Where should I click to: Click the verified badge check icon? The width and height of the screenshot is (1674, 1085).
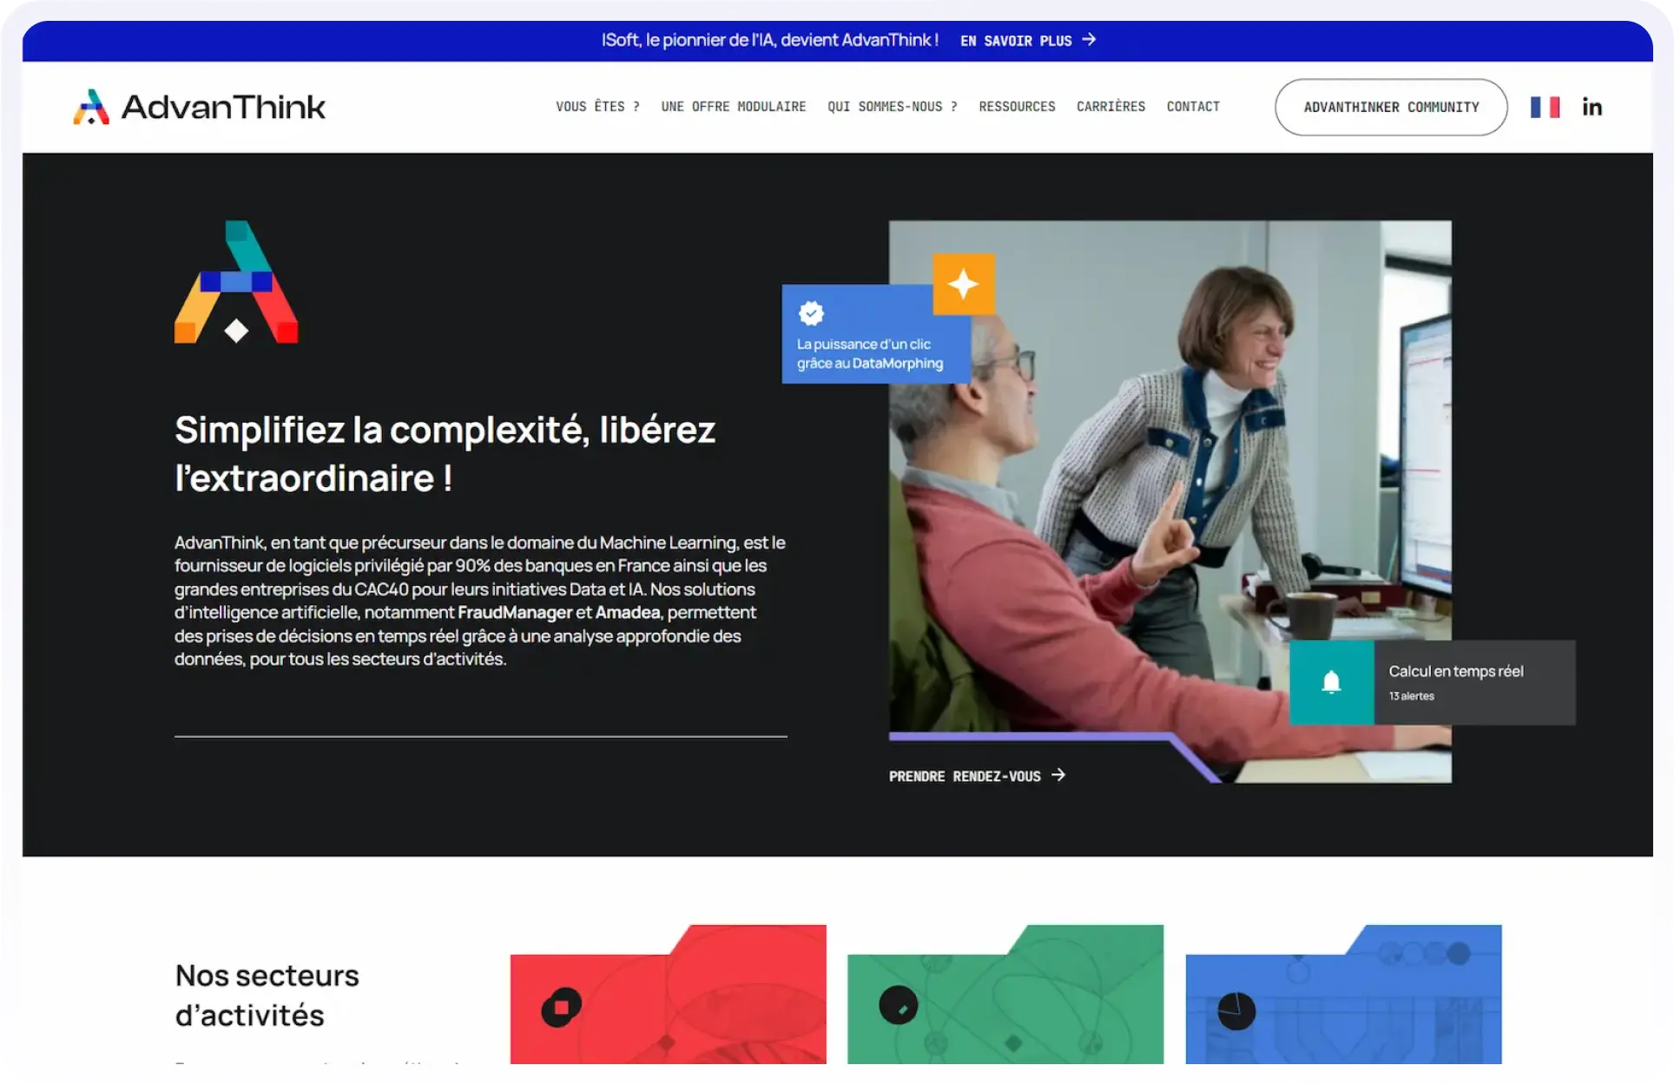coord(811,312)
